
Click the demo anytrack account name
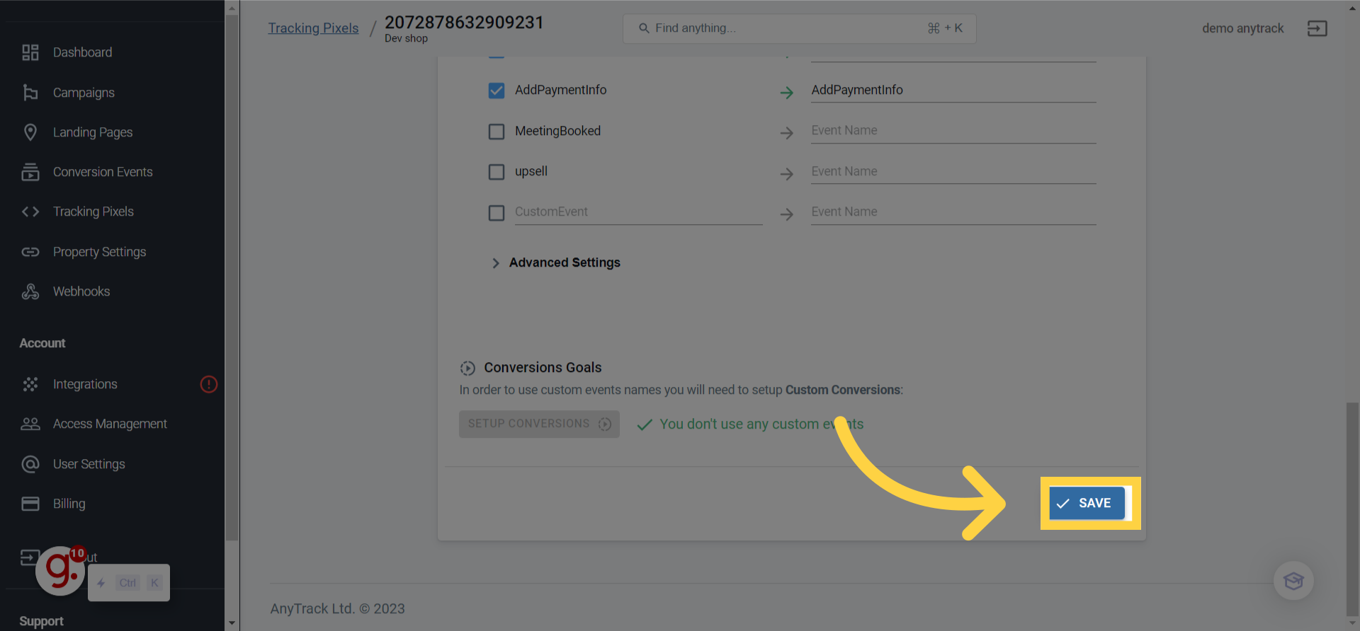[1242, 28]
